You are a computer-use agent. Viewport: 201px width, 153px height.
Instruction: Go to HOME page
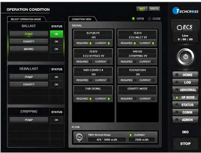[x=185, y=75]
